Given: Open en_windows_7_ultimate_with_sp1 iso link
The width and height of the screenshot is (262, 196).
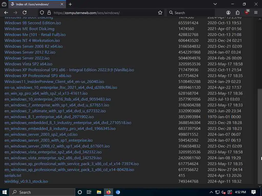Looking at the screenshot, I should coord(55,111).
